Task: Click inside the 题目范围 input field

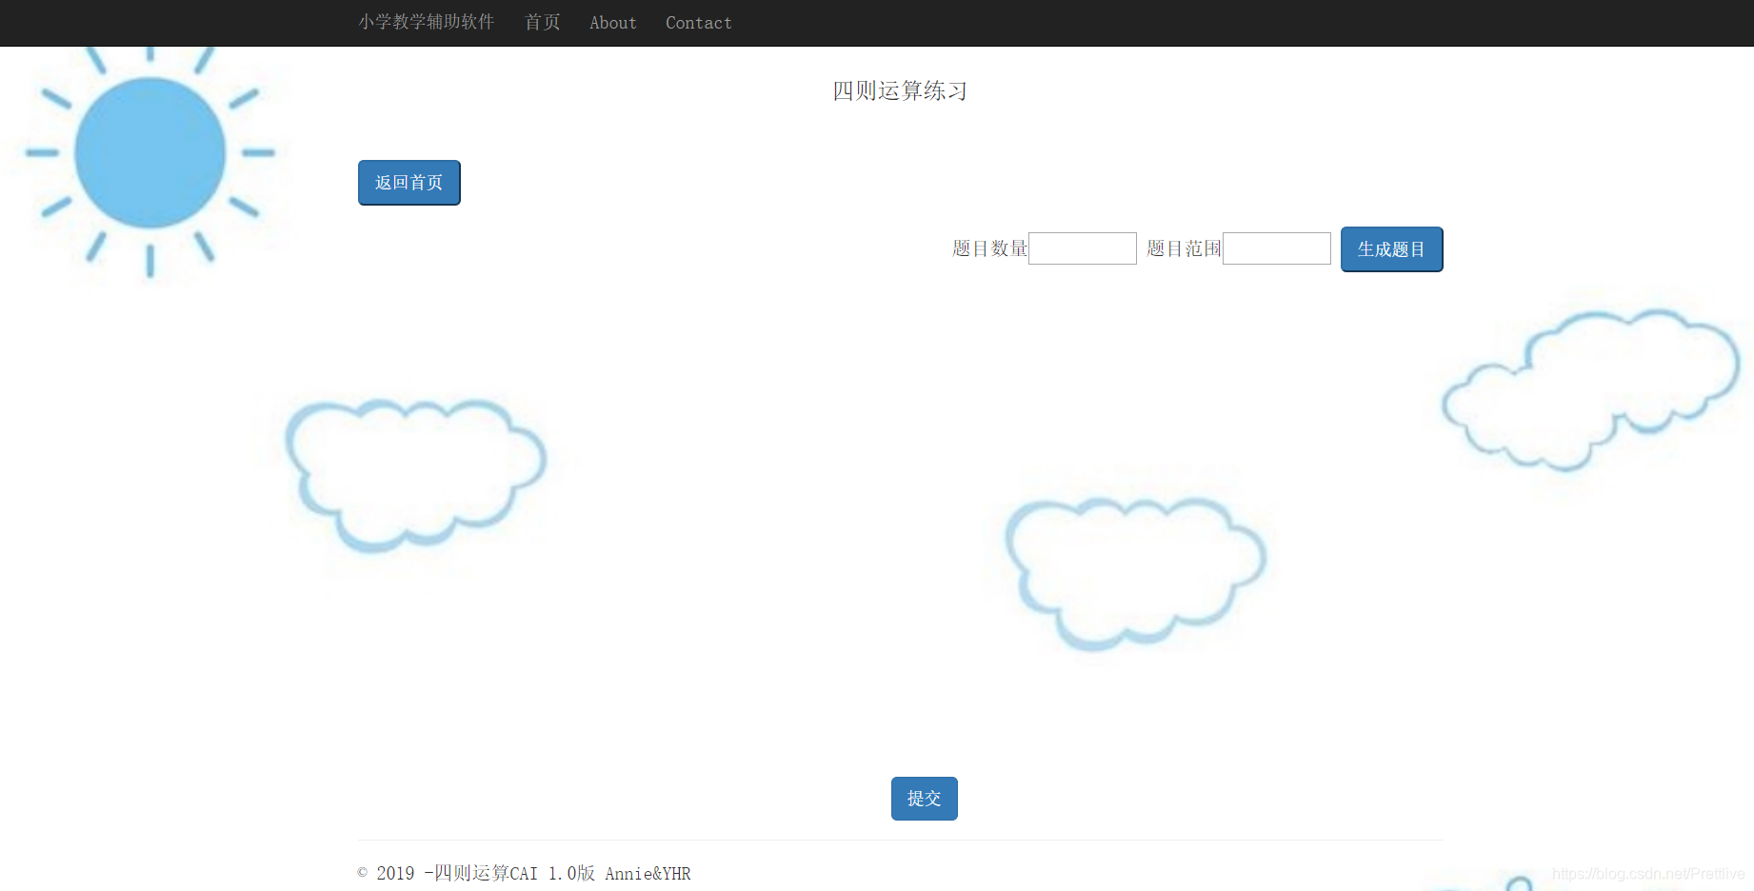Action: point(1276,247)
